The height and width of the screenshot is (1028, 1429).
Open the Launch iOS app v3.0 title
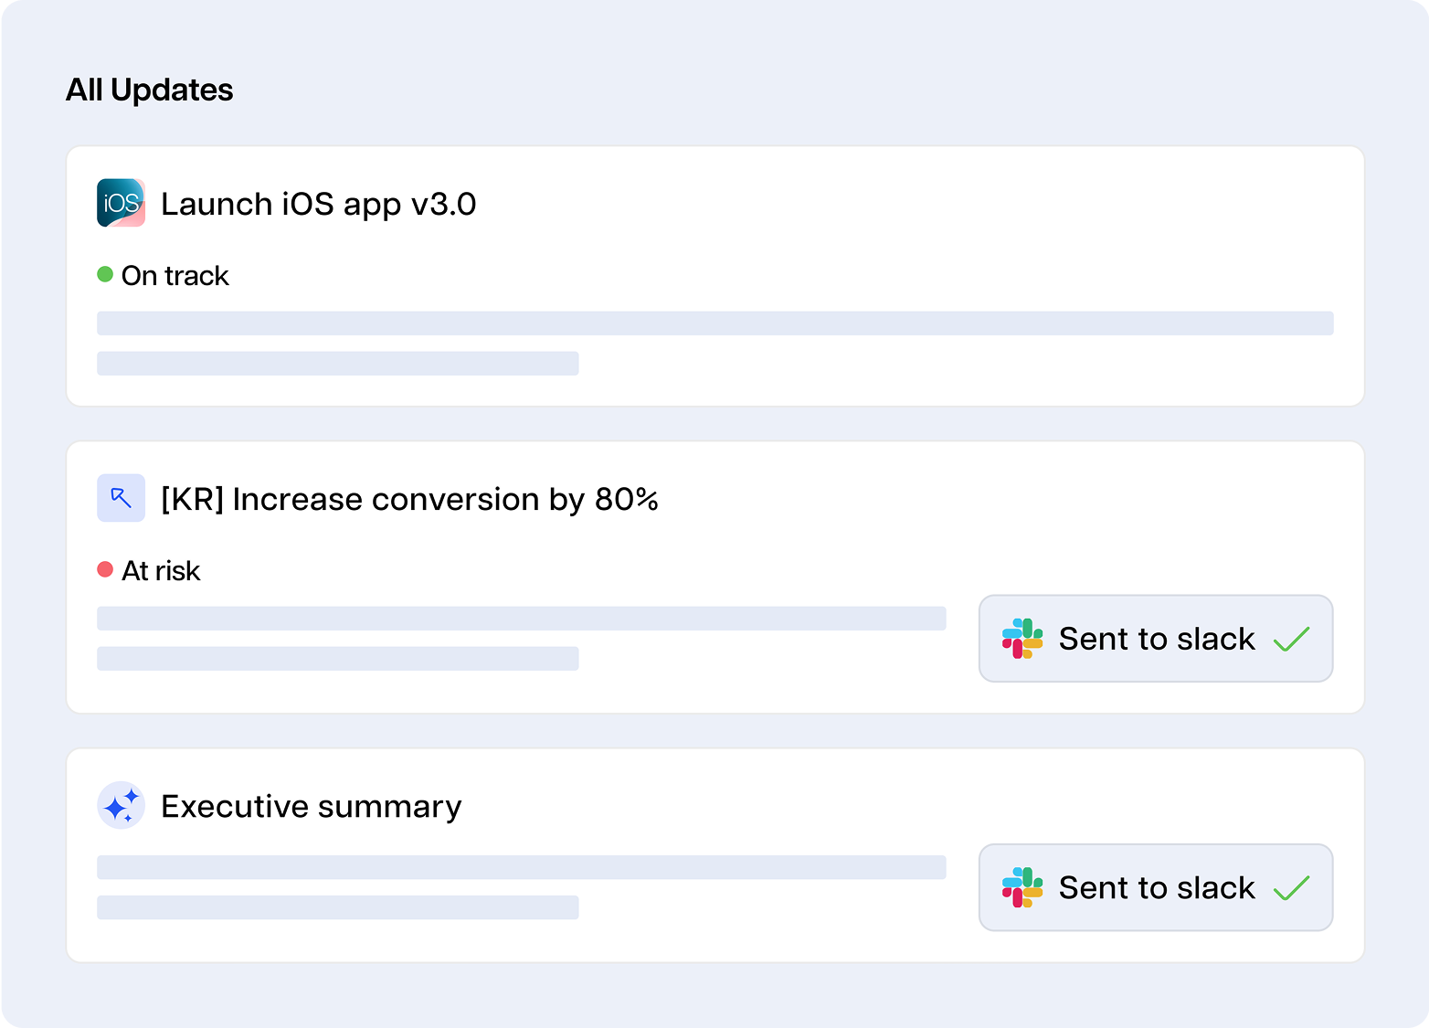pyautogui.click(x=318, y=204)
